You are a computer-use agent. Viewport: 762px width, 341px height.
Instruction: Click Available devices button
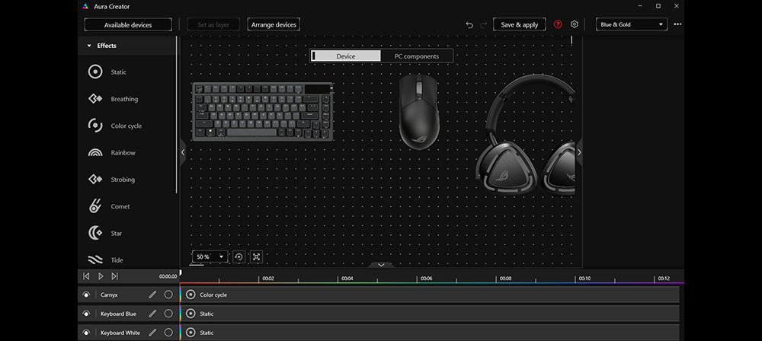coord(128,25)
